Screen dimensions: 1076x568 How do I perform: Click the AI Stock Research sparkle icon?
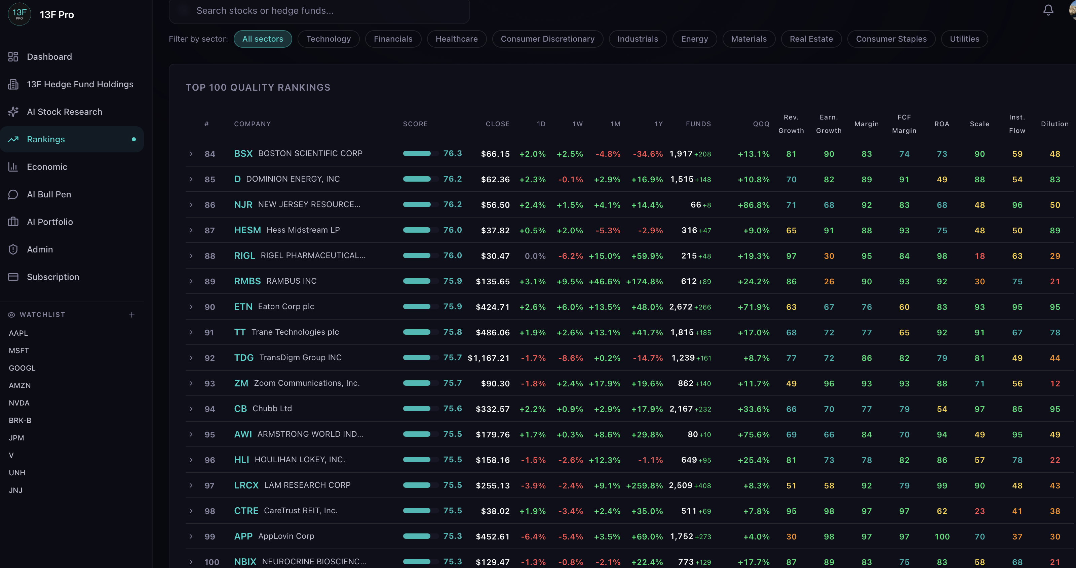coord(13,112)
